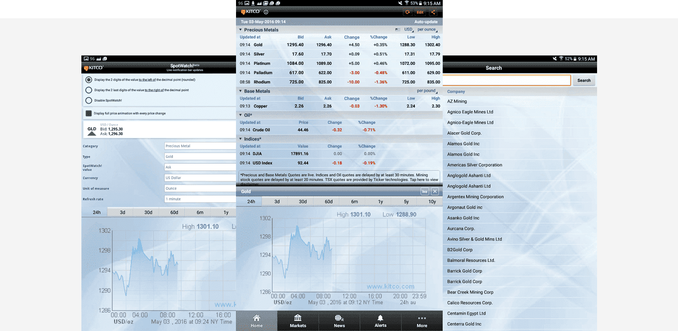Open Currency field showing US Dollar
The width and height of the screenshot is (678, 331).
(x=200, y=178)
